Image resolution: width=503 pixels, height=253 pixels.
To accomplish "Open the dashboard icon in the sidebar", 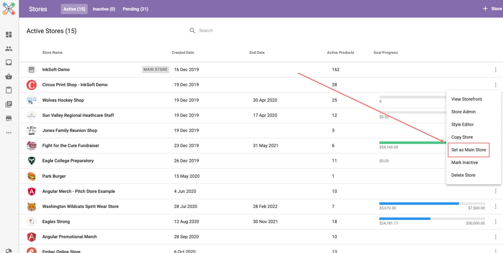I will (9, 35).
